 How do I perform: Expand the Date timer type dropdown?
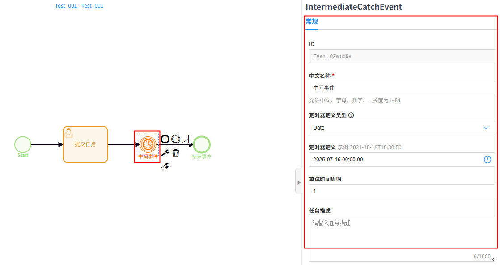[402, 128]
